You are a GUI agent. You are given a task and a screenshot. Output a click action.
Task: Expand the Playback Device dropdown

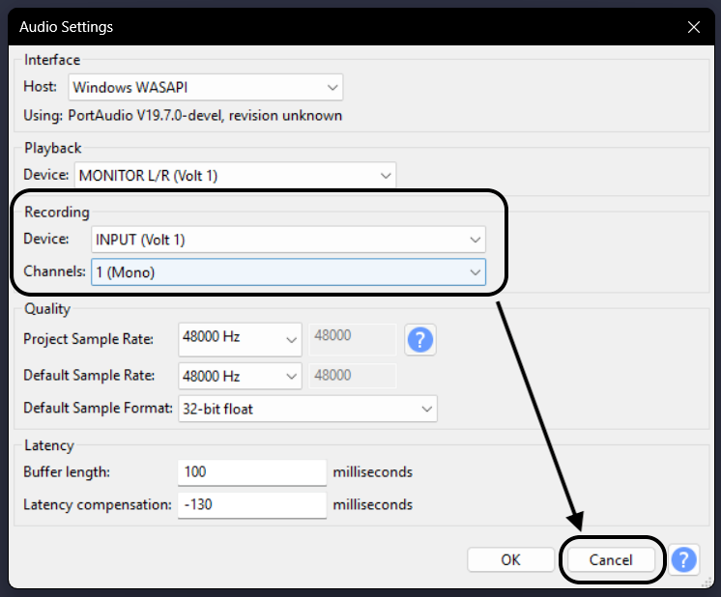pos(235,176)
